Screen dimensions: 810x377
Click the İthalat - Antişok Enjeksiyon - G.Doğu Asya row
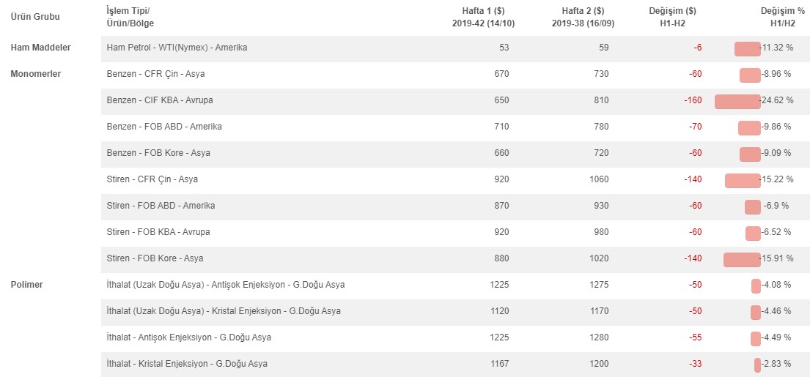455,337
